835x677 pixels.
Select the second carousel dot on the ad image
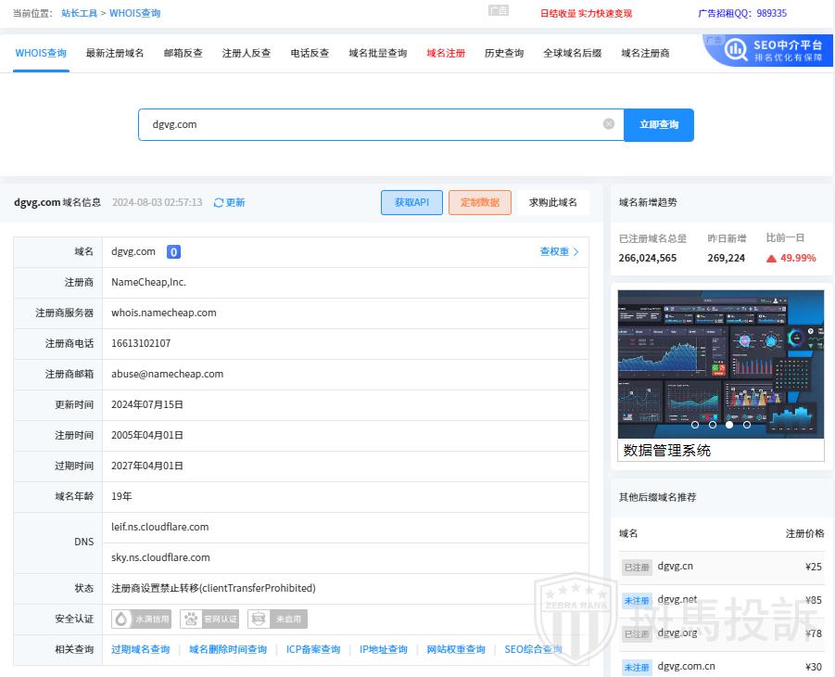point(713,425)
